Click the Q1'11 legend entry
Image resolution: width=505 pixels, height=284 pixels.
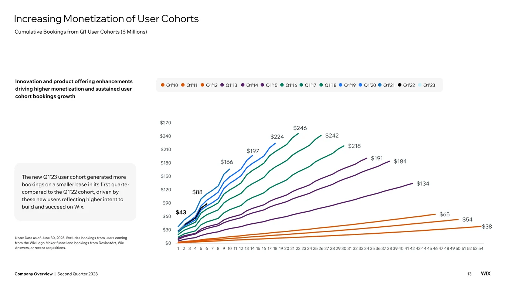pos(189,85)
